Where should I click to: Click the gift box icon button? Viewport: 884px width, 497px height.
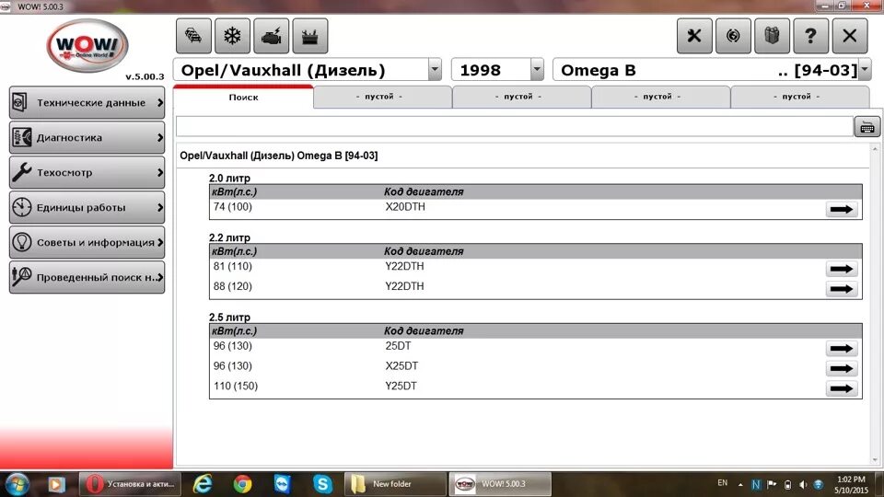pyautogui.click(x=772, y=36)
